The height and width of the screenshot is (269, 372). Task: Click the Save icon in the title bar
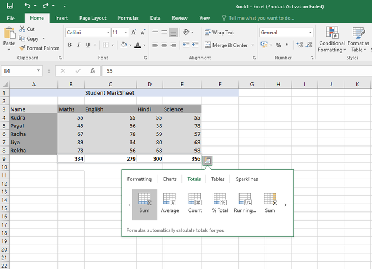pos(10,6)
